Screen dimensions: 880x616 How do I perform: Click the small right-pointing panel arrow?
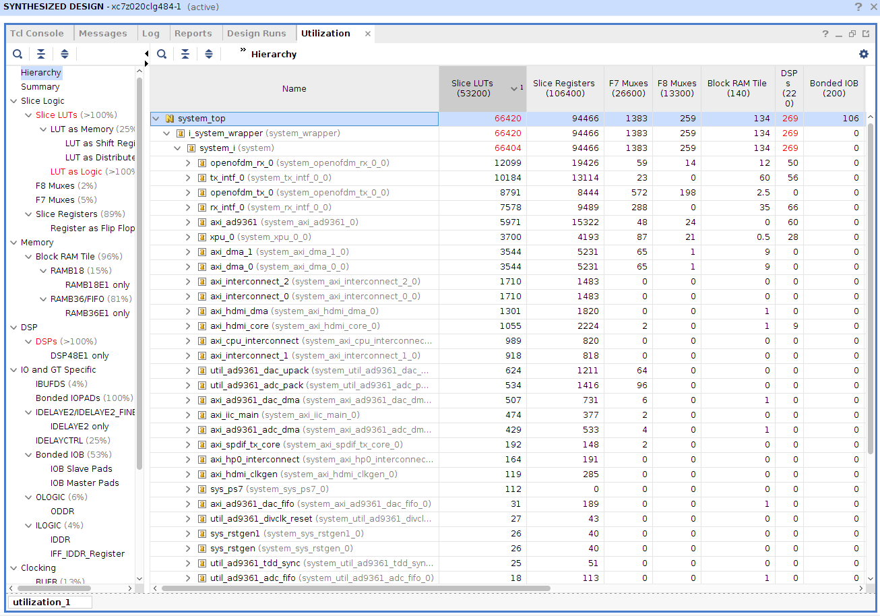click(146, 62)
